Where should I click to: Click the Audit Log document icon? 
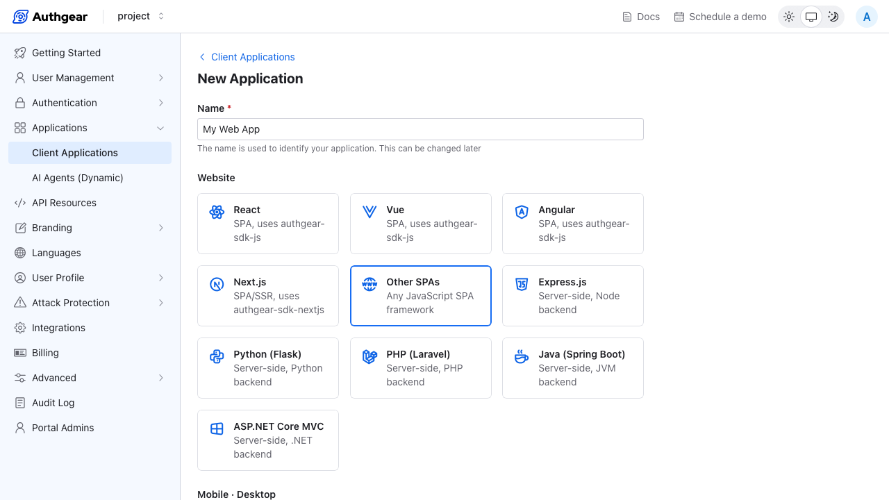(x=20, y=403)
